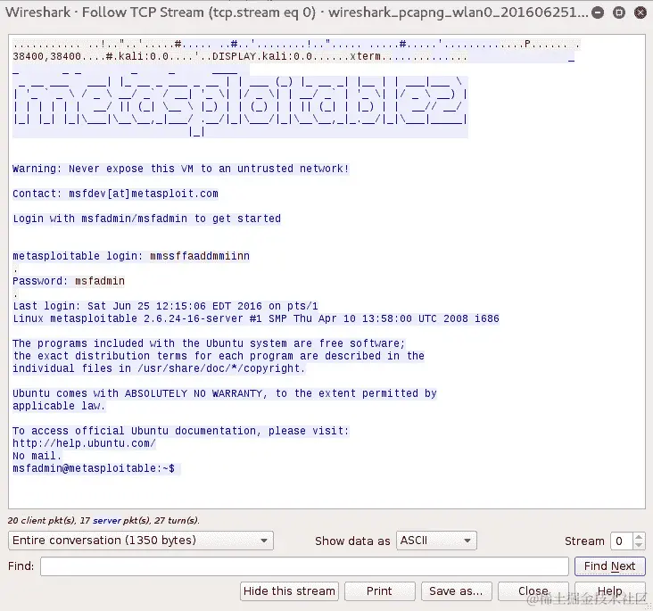Click the Stream number field

coord(622,541)
